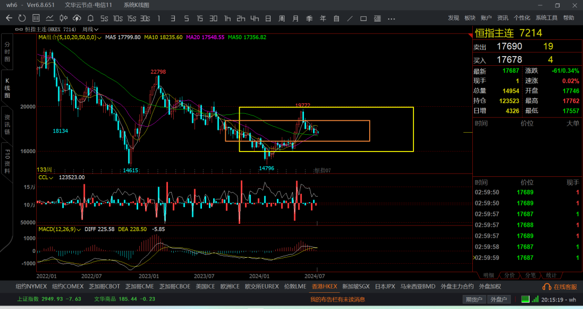Open the price alert bell icon
Image resolution: width=583 pixels, height=309 pixels.
click(x=90, y=18)
